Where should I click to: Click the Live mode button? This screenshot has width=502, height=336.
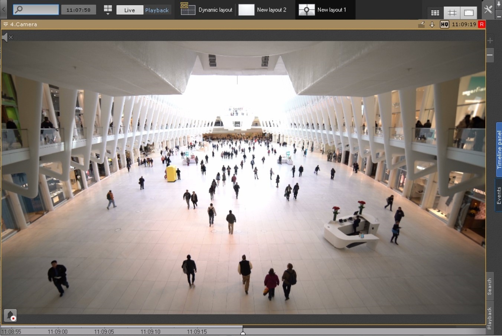[130, 10]
